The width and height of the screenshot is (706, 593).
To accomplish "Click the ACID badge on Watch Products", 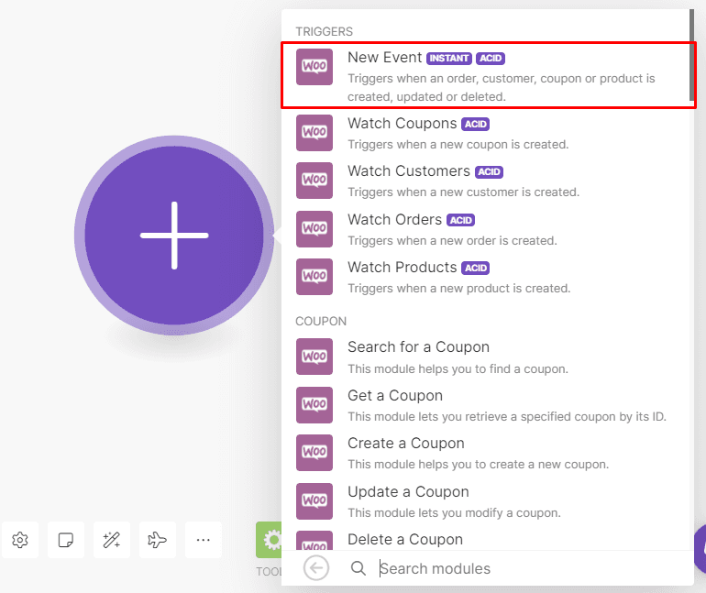I will tap(476, 269).
